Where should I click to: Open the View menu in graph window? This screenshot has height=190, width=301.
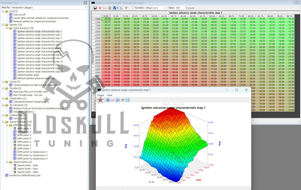tap(110, 95)
